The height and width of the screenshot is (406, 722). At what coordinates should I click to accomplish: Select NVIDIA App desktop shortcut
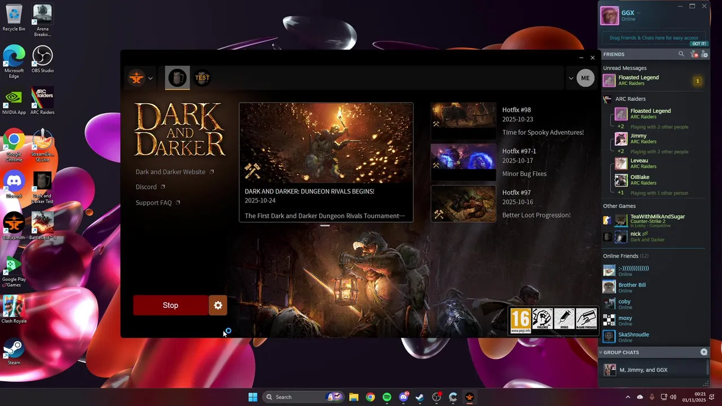14,101
